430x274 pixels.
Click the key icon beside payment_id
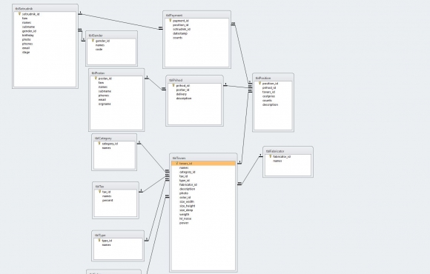pyautogui.click(x=170, y=20)
